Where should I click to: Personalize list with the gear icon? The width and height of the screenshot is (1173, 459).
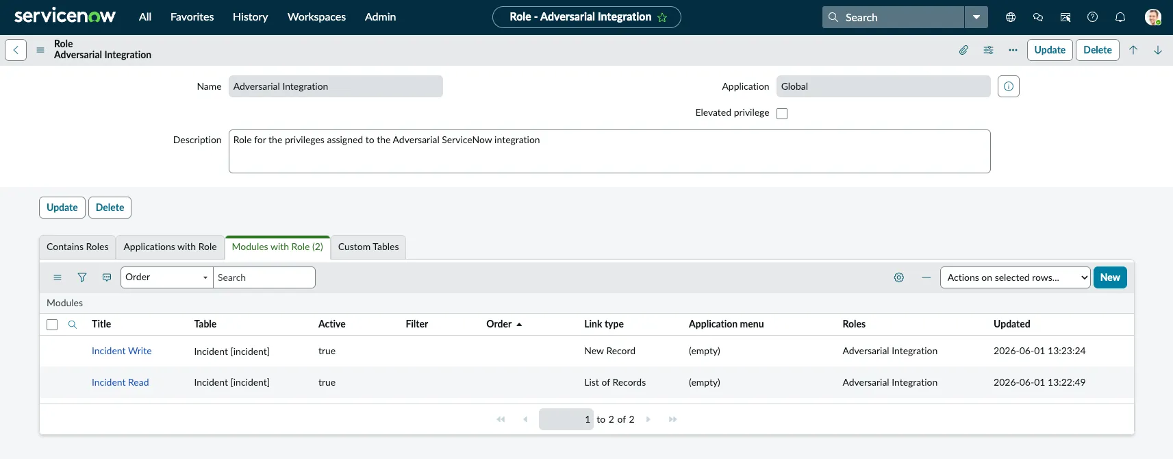pyautogui.click(x=899, y=277)
